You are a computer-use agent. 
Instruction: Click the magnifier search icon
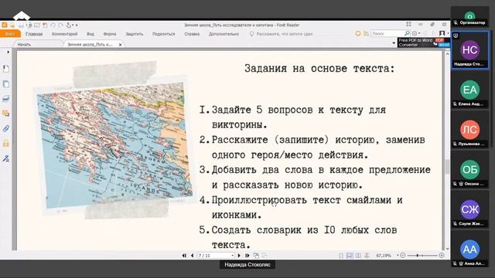(407, 33)
